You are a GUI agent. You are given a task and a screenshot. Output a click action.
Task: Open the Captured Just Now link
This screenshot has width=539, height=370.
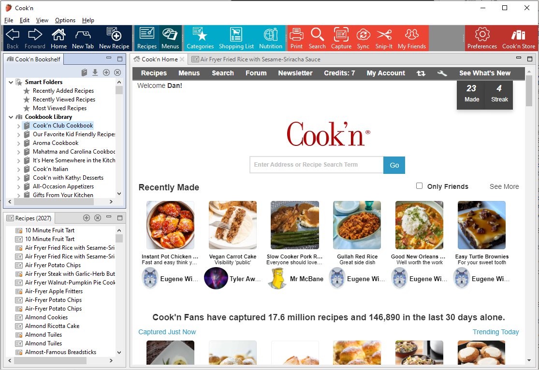tap(167, 332)
